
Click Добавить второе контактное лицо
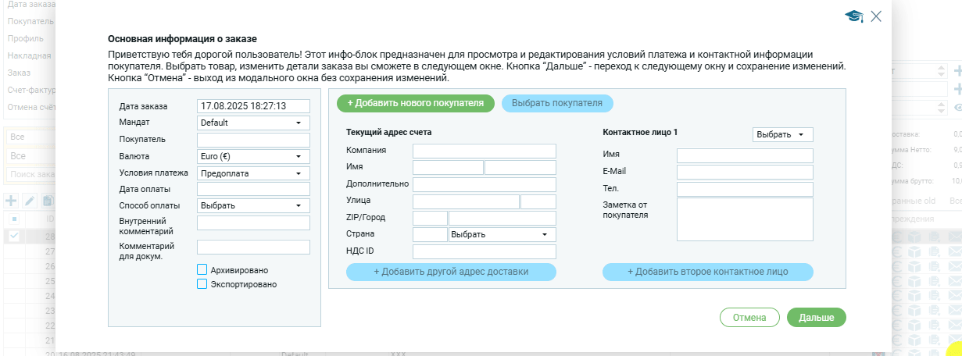point(707,272)
